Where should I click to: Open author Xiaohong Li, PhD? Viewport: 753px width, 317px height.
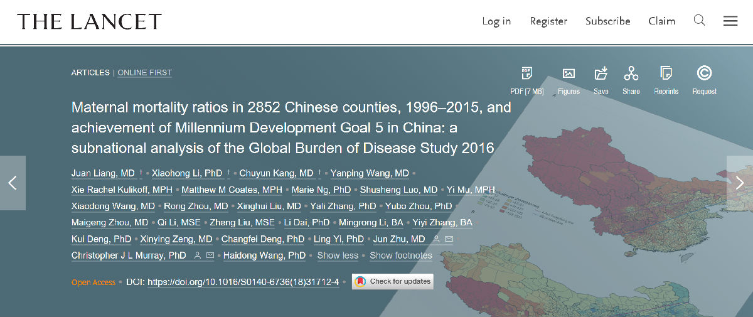pyautogui.click(x=187, y=173)
